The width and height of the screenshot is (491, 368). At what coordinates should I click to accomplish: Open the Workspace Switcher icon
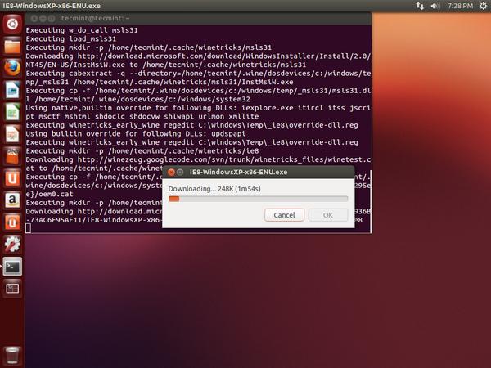click(x=12, y=289)
